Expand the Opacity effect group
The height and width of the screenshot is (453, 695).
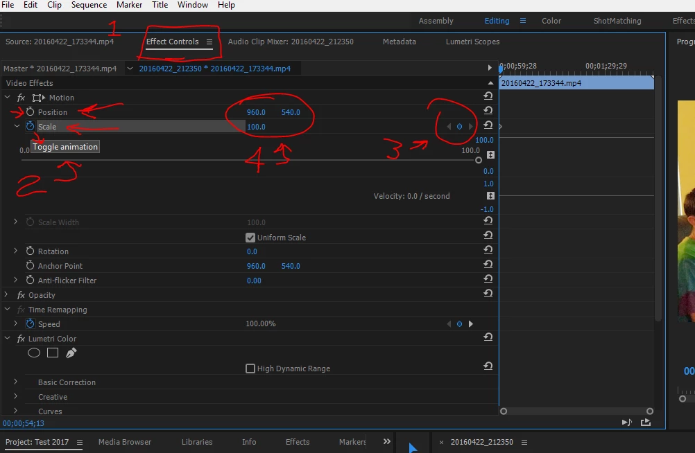point(6,294)
